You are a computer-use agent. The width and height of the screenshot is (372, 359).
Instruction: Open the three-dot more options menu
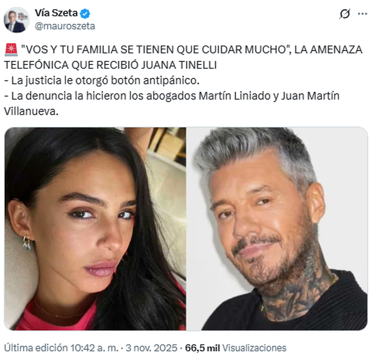pos(362,14)
